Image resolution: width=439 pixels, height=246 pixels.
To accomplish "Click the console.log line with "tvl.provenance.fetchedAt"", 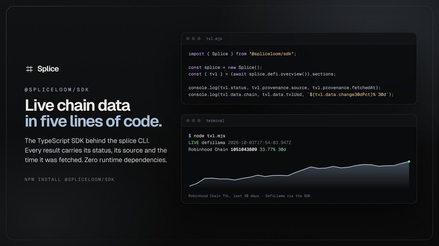I will coord(285,88).
